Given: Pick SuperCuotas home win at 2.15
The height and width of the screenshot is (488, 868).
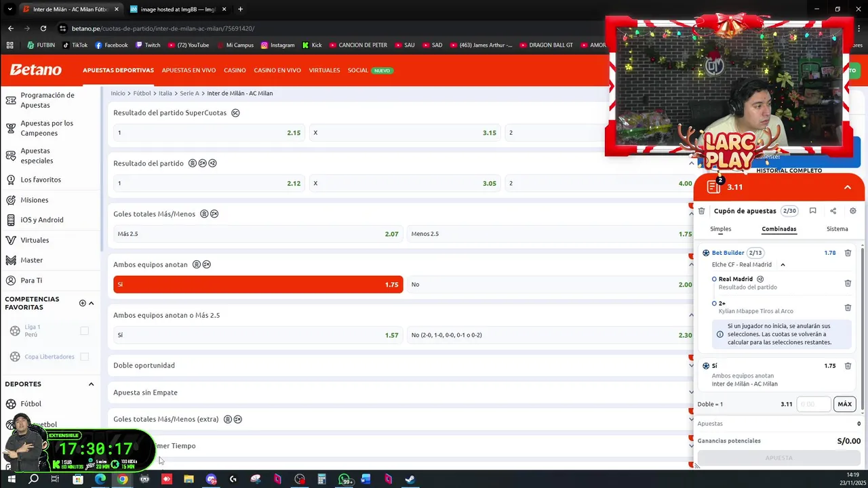Looking at the screenshot, I should [x=209, y=133].
